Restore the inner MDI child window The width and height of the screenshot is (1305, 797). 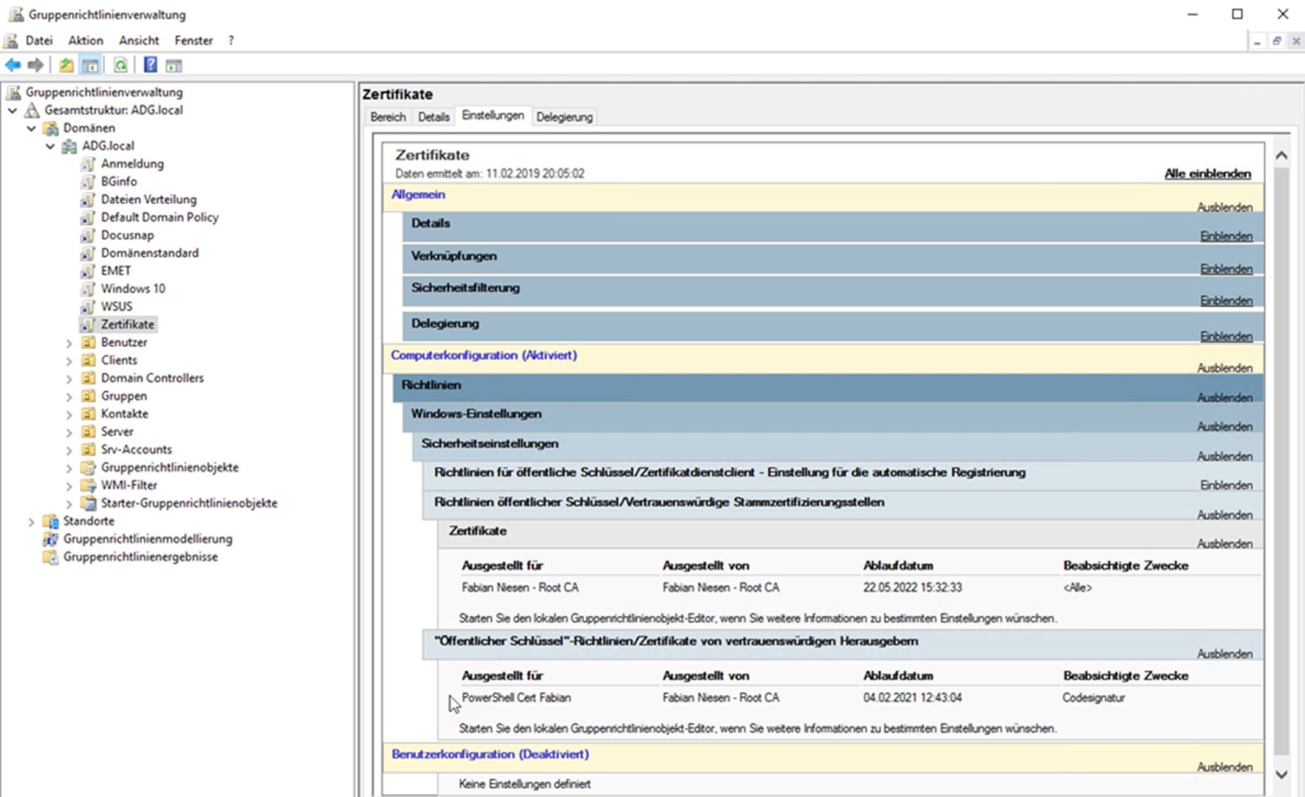click(x=1276, y=41)
